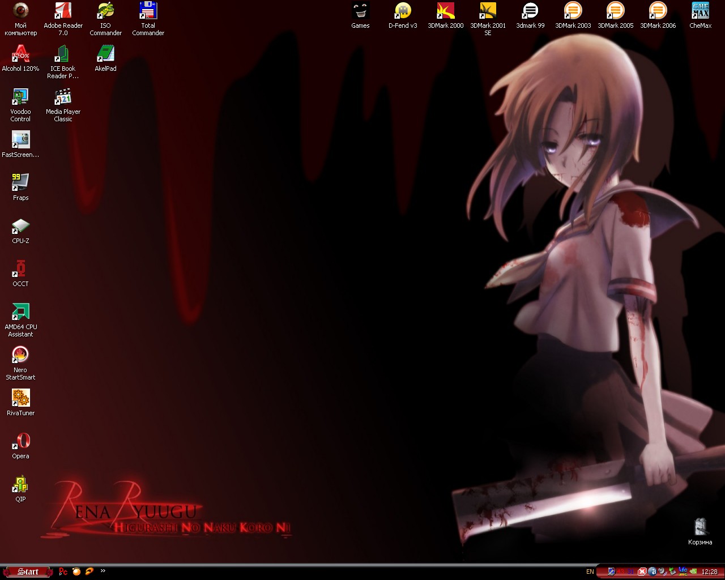
Task: Open AkelPad text editor shortcut
Action: pyautogui.click(x=105, y=58)
